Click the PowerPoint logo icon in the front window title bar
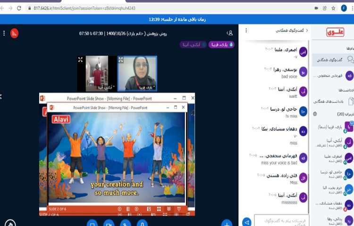The width and height of the screenshot is (354, 226). pos(52,107)
